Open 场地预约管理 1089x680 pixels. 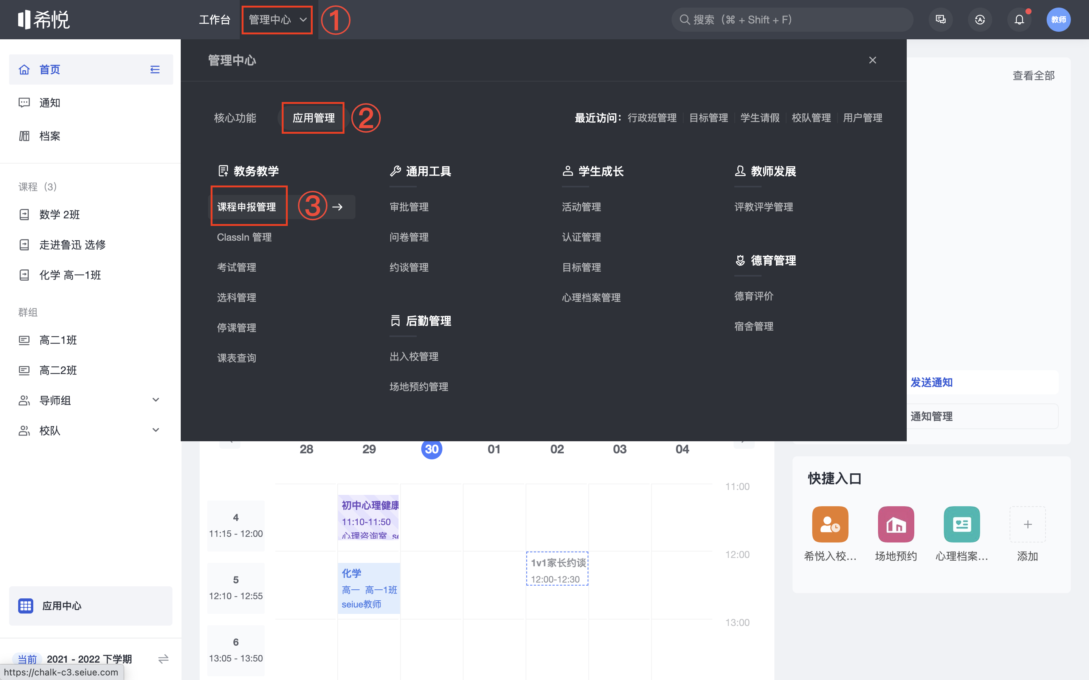[x=419, y=387]
